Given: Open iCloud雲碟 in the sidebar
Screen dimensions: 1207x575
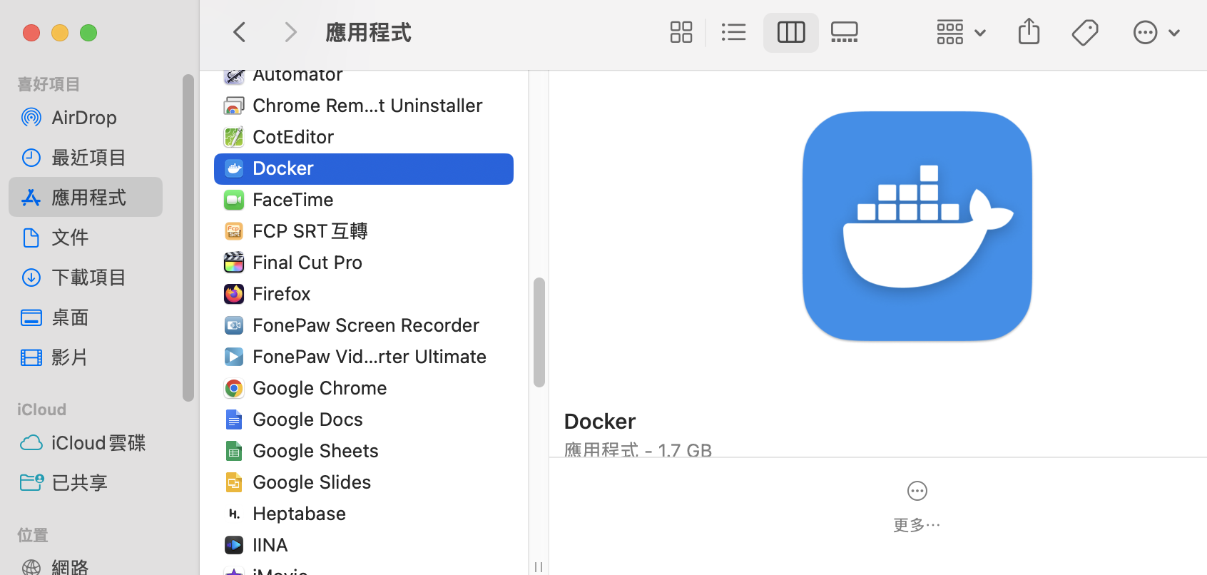Looking at the screenshot, I should [x=98, y=443].
